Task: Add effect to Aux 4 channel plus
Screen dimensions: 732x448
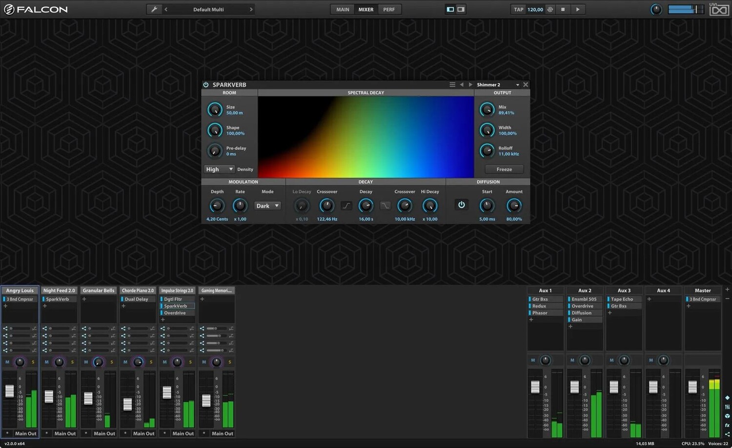Action: tap(649, 299)
